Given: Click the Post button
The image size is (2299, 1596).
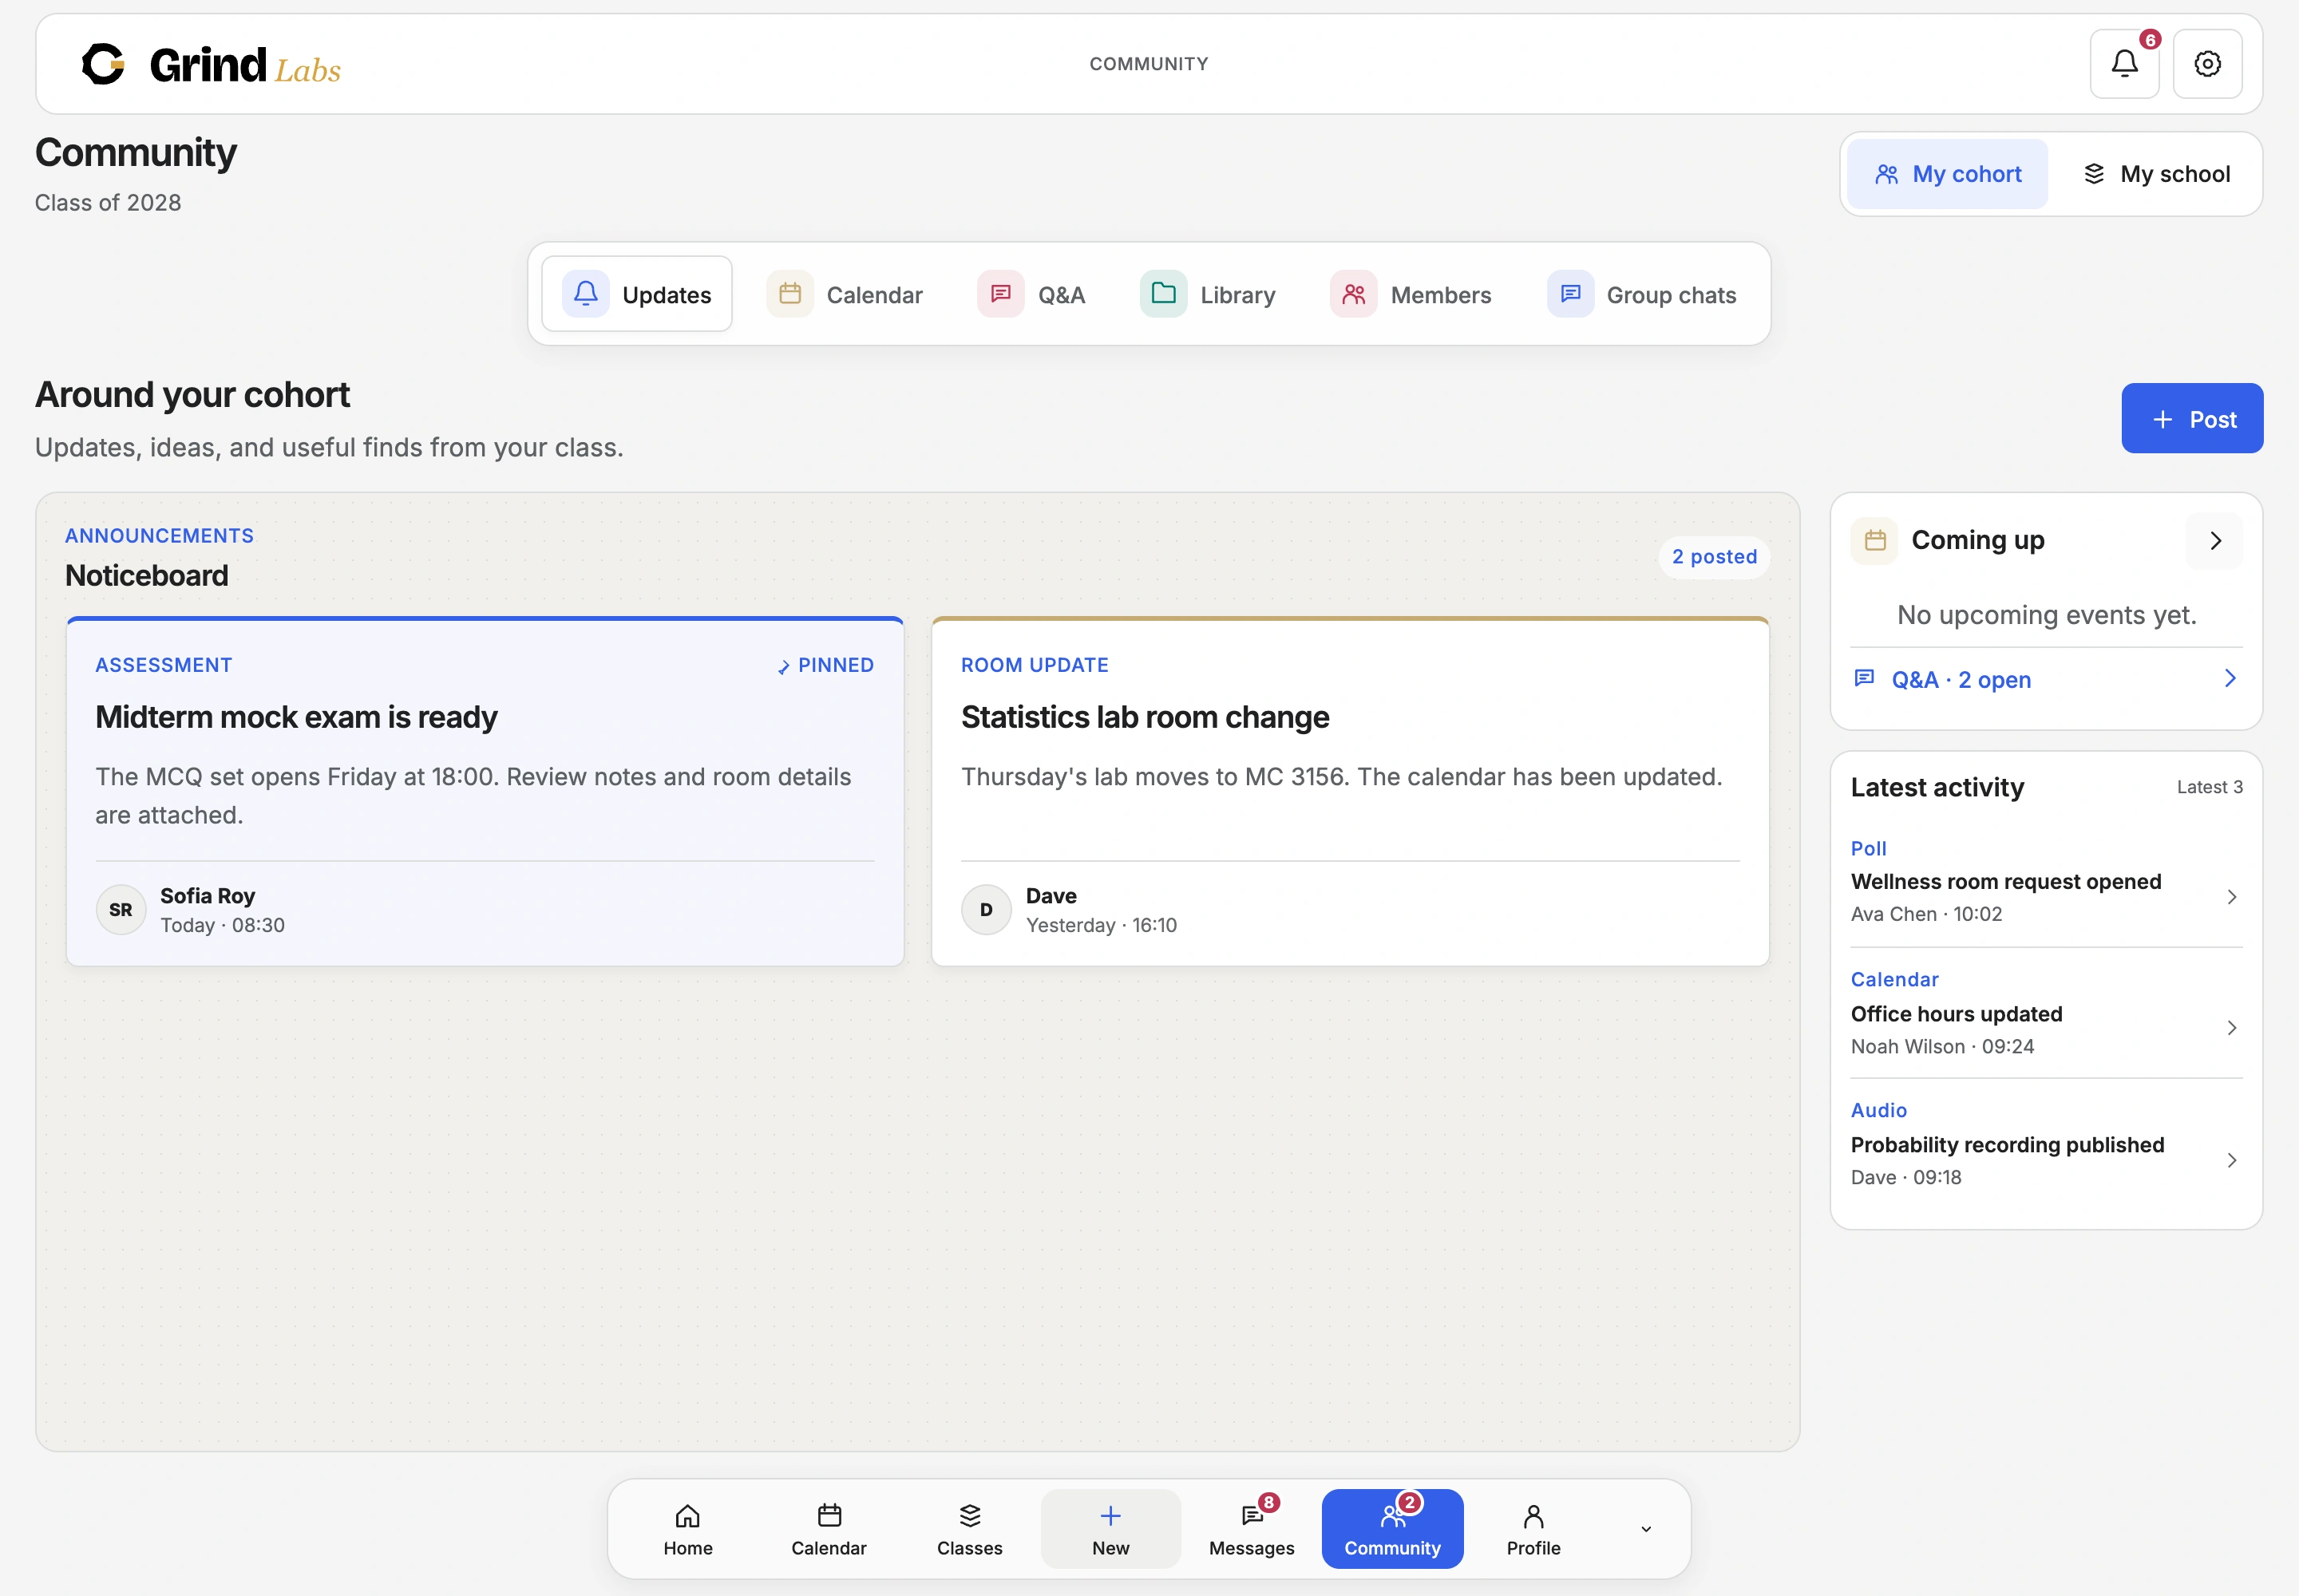Looking at the screenshot, I should (2192, 418).
